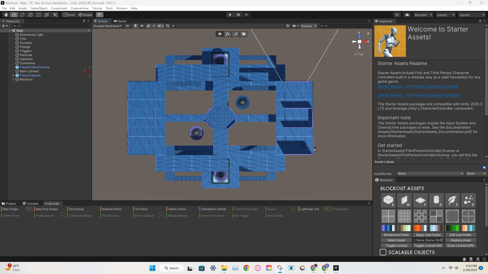Open the Shaded Wireframe draw mode dropdown

tap(107, 26)
